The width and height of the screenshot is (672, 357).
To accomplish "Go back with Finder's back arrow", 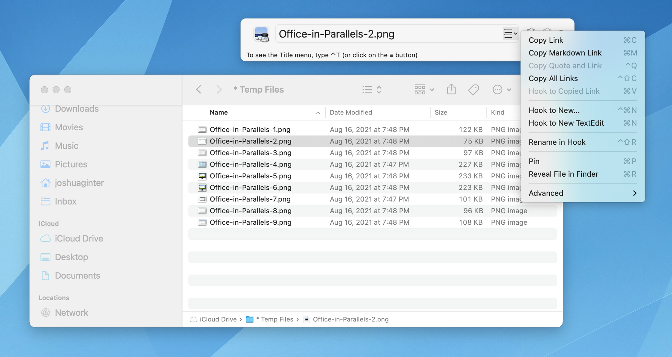I will pyautogui.click(x=199, y=89).
